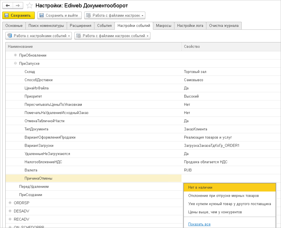The image size is (281, 228).
Task: Switch to the Макросы tab
Action: pyautogui.click(x=163, y=26)
